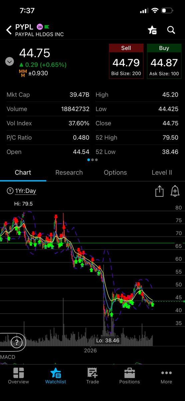Switch to the Level II tab
Viewport: 185px width, 401px height.
click(162, 172)
